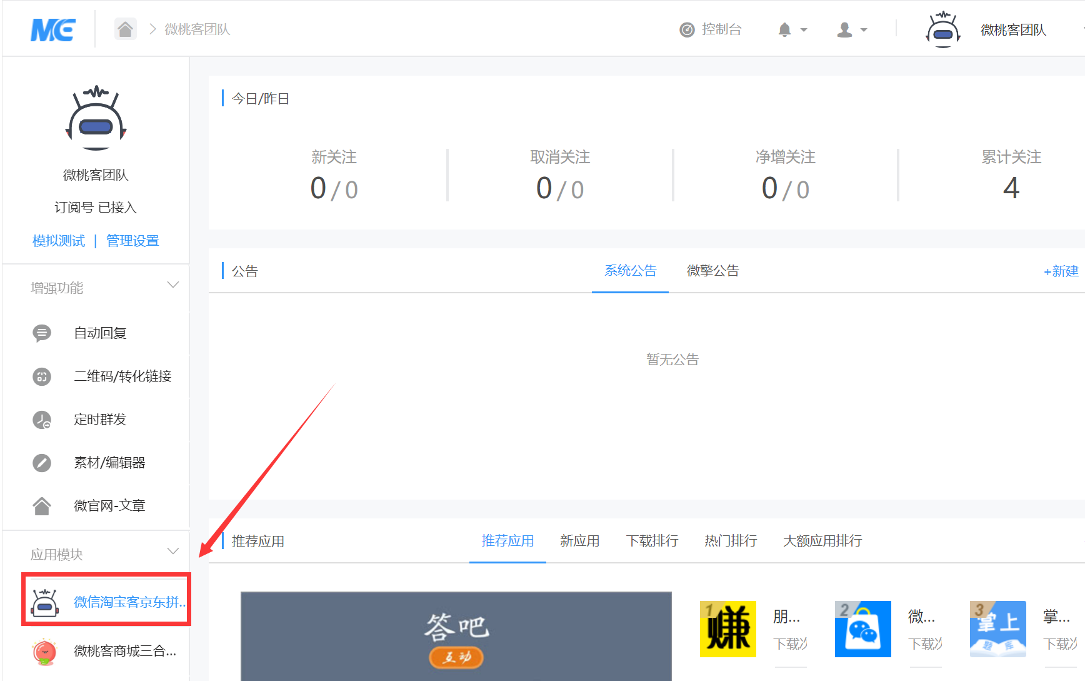Screen dimensions: 1085x681
Task: Click the MC logo in the header
Action: [x=53, y=29]
